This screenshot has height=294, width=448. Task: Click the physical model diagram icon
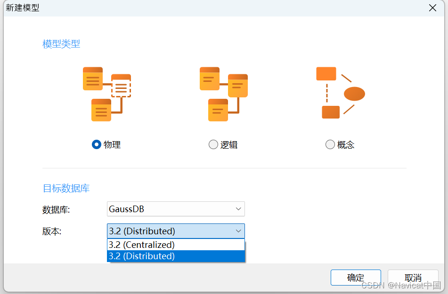pyautogui.click(x=107, y=94)
